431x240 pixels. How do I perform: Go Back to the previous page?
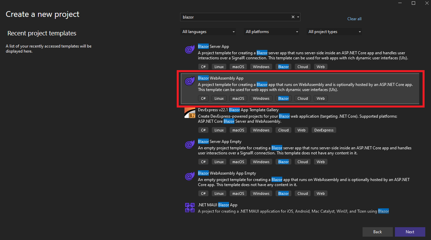coord(377,232)
